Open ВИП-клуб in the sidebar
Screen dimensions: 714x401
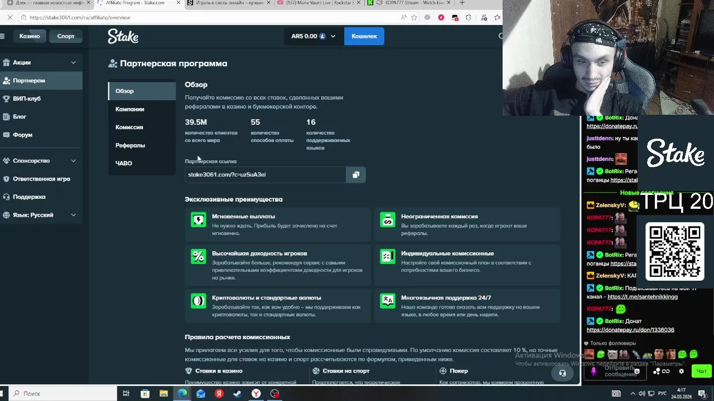tap(41, 99)
